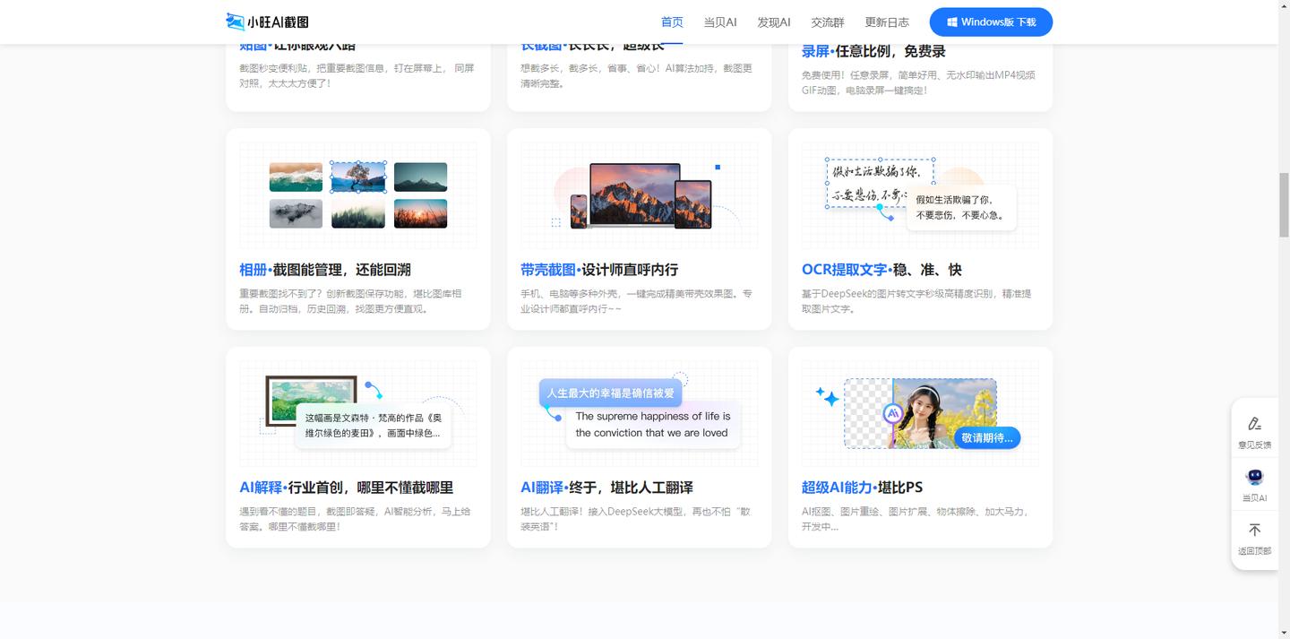Click the 敬请期待 blue pill button
This screenshot has height=639, width=1290.
pyautogui.click(x=986, y=437)
